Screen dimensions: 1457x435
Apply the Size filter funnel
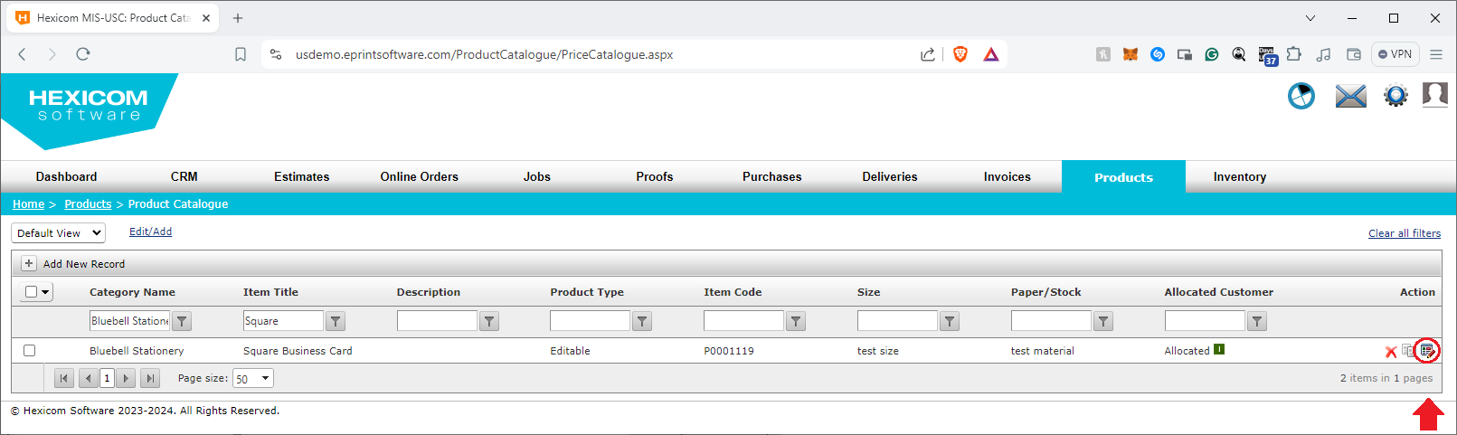tap(950, 321)
